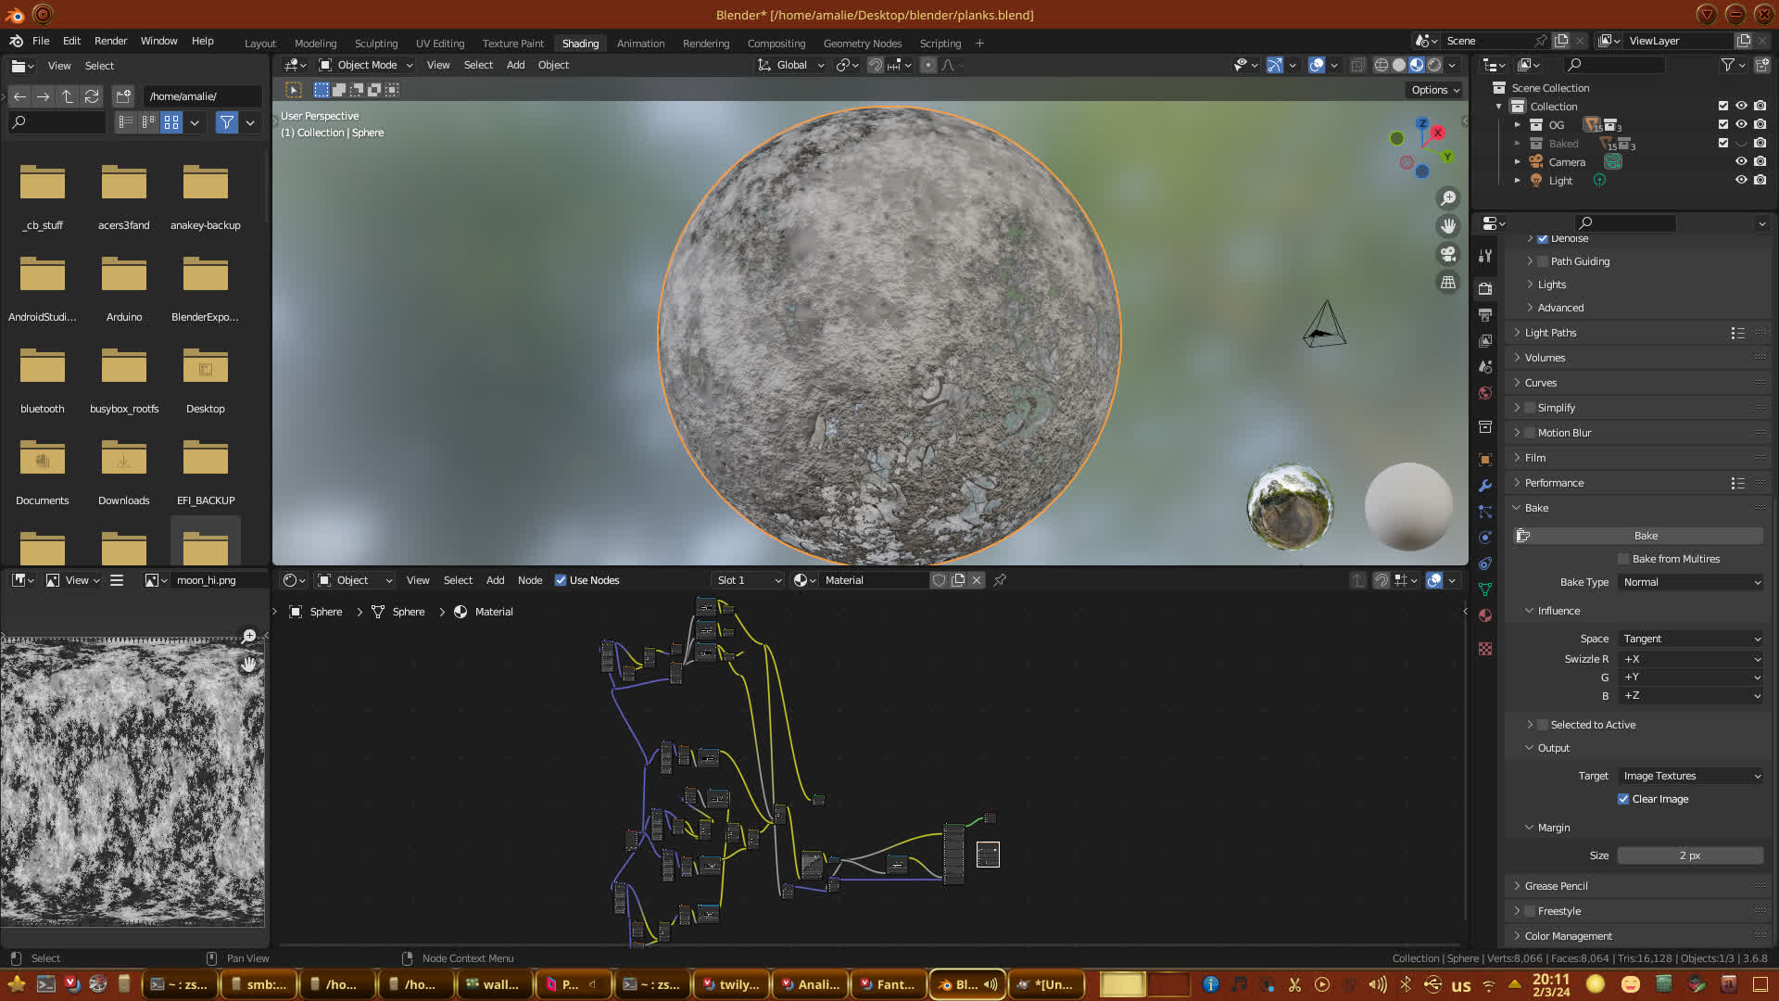Open the Render menu
Image resolution: width=1779 pixels, height=1001 pixels.
click(110, 41)
